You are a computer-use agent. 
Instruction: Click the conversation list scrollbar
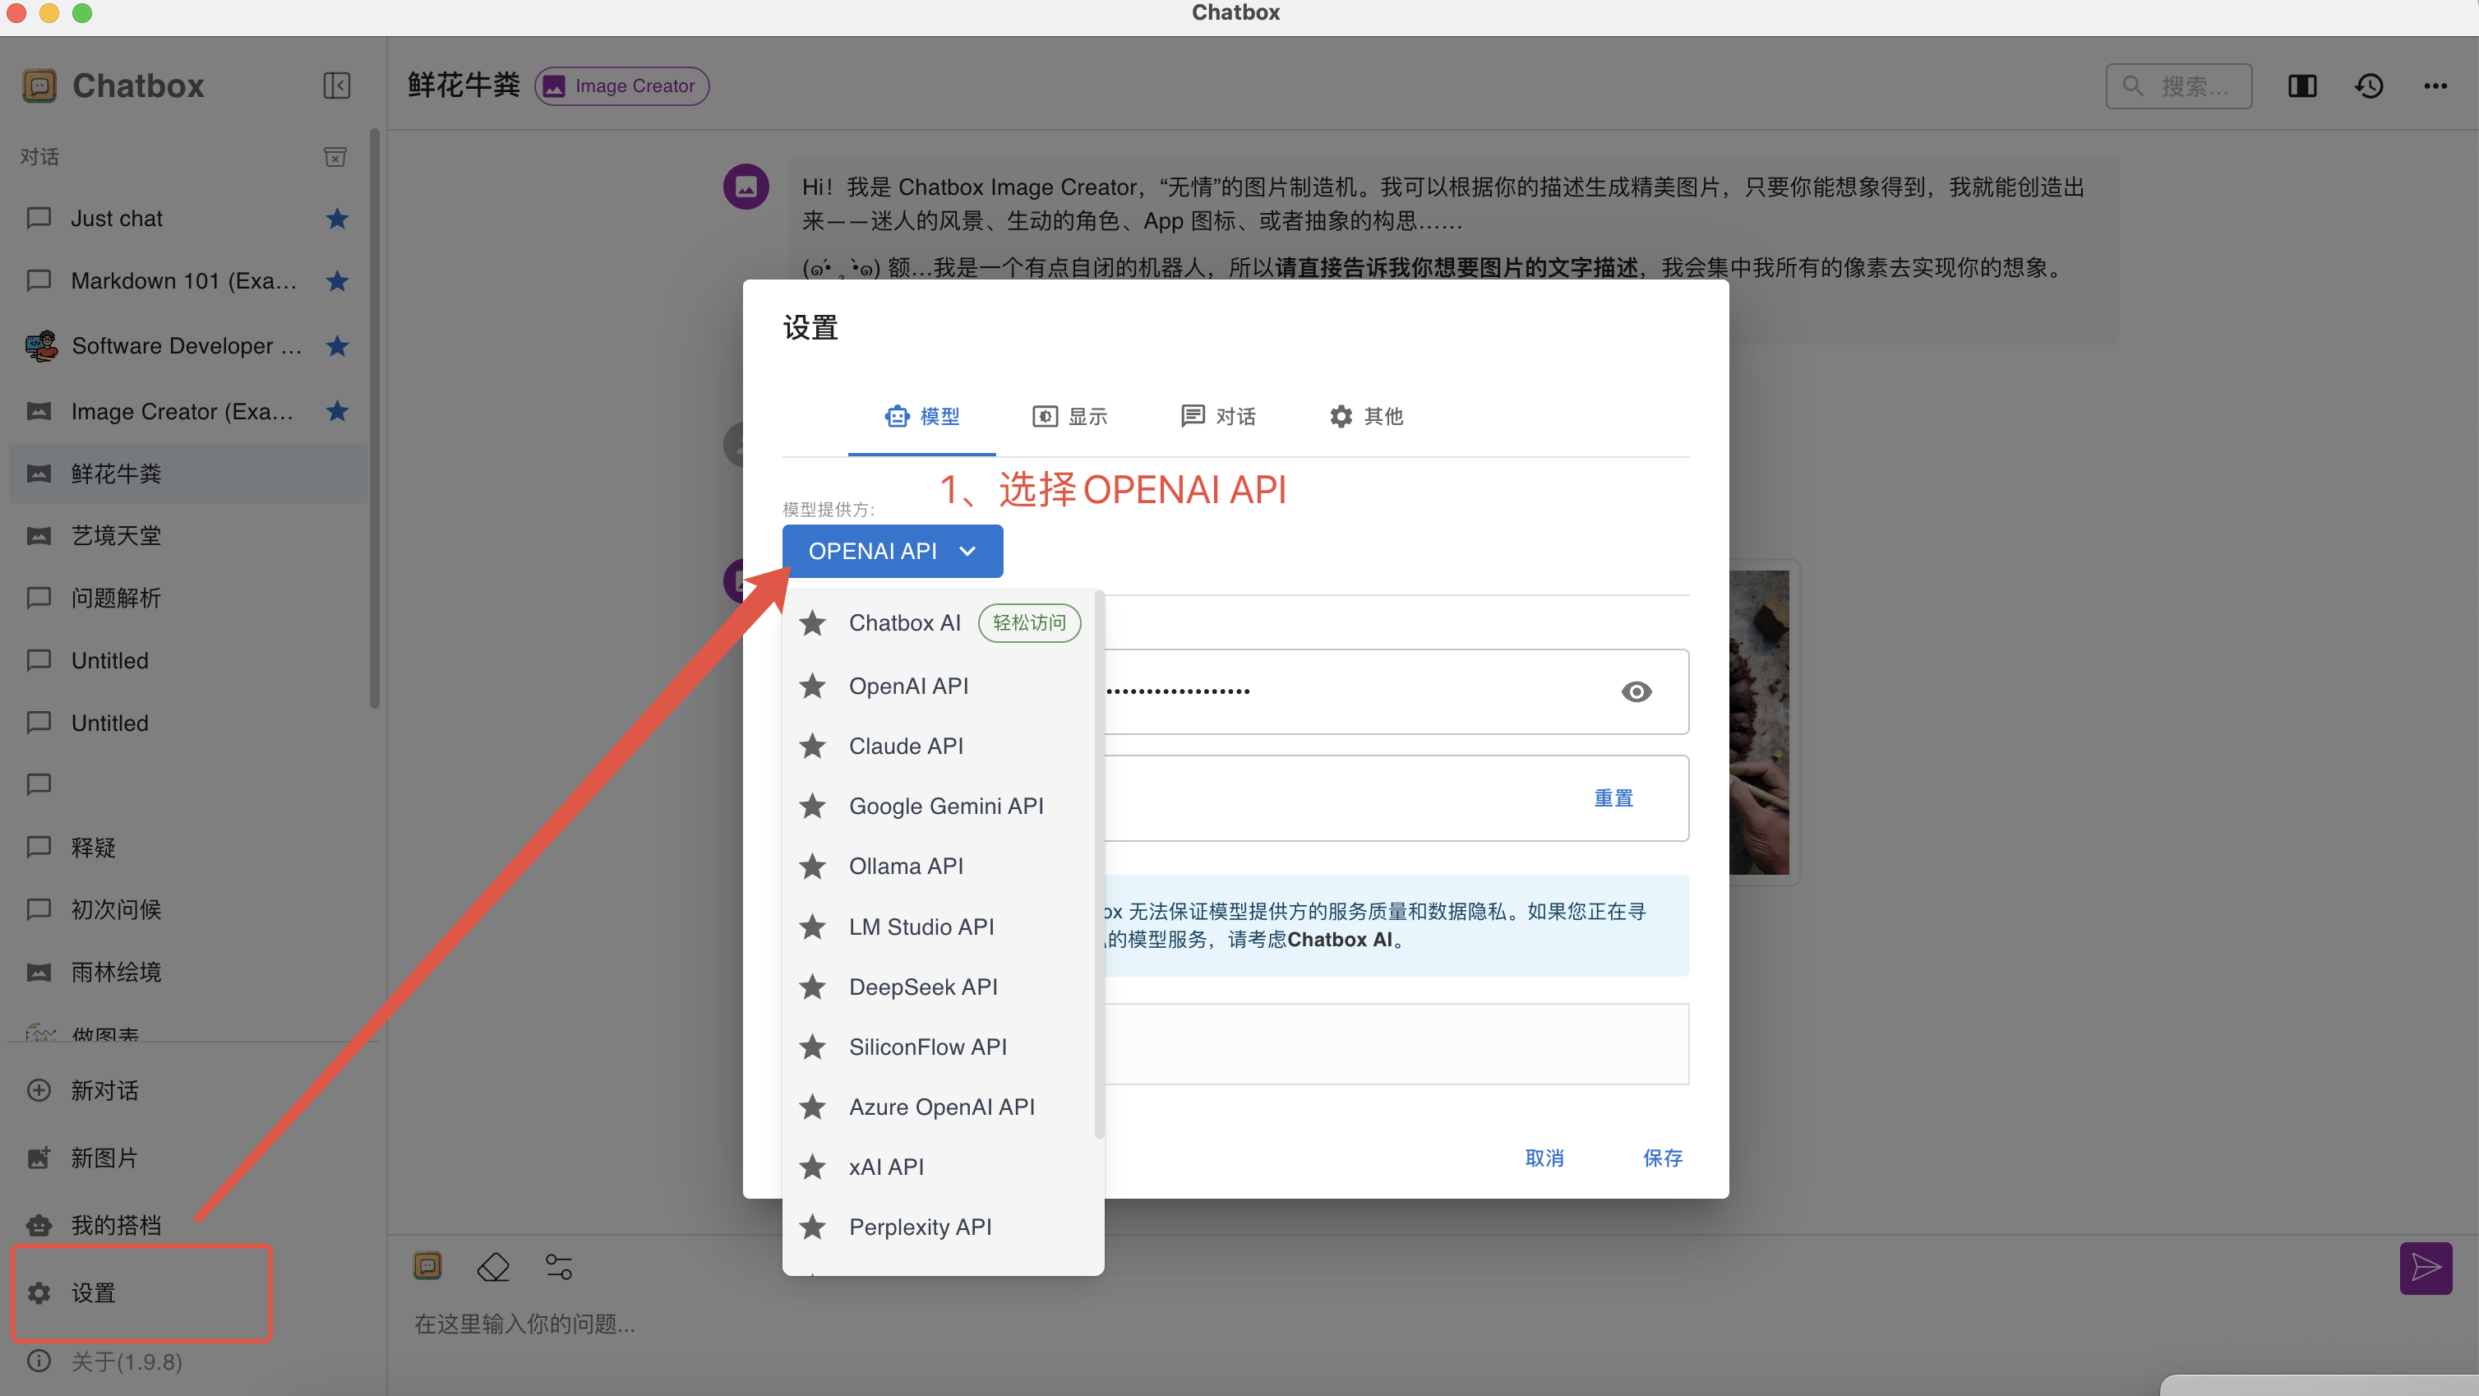coord(376,418)
